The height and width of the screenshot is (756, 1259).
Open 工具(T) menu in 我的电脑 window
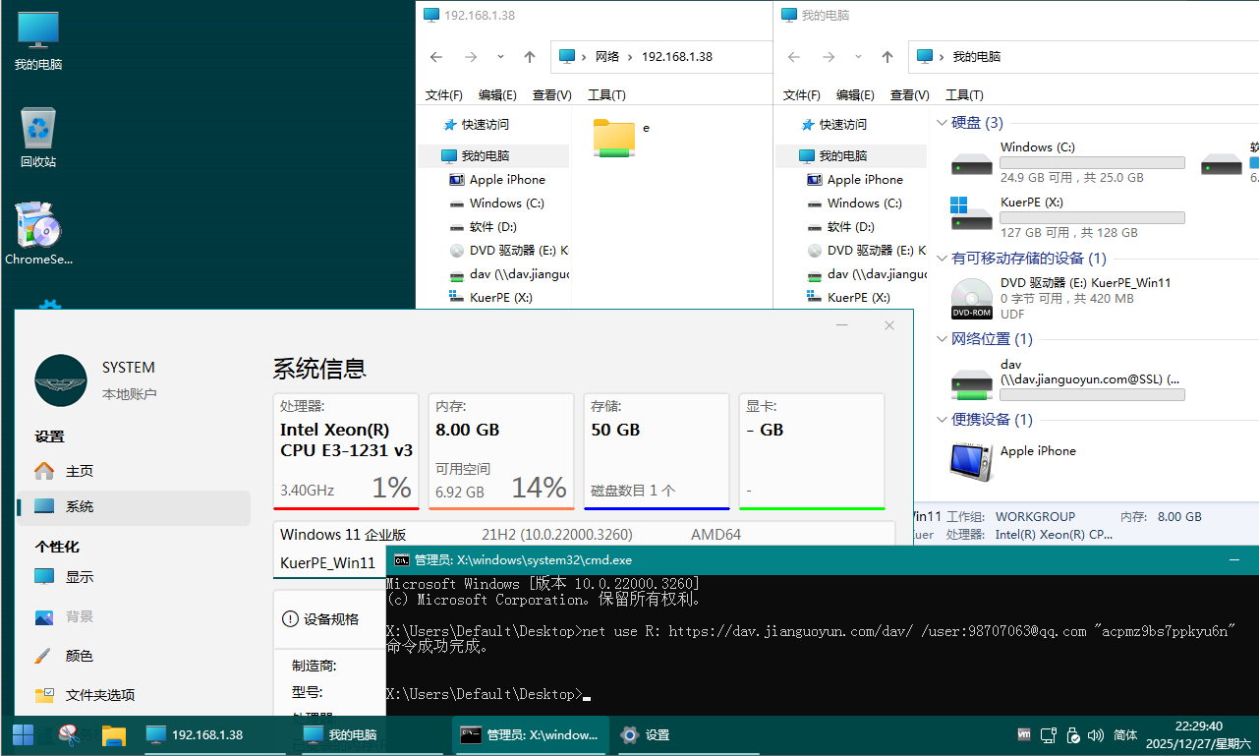pyautogui.click(x=963, y=95)
